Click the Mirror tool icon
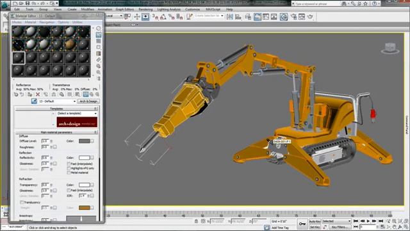Screen dimensions: 410x231 [229, 17]
